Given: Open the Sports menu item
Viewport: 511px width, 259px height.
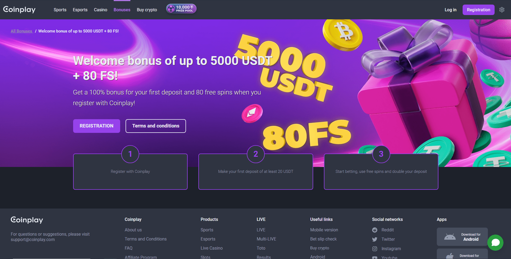Looking at the screenshot, I should [60, 10].
